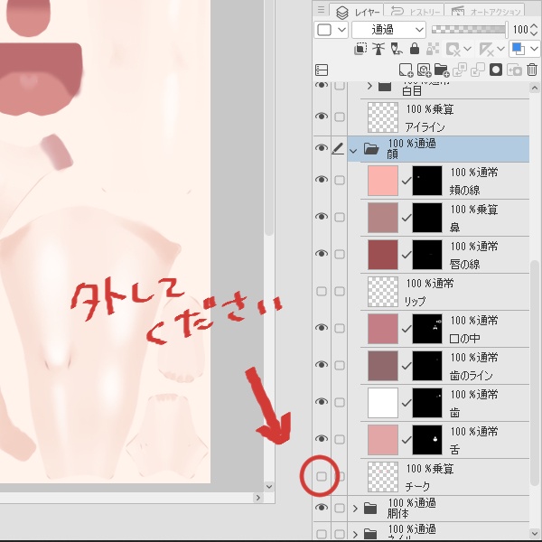The image size is (542, 542).
Task: Create a new raster layer
Action: coord(406,70)
